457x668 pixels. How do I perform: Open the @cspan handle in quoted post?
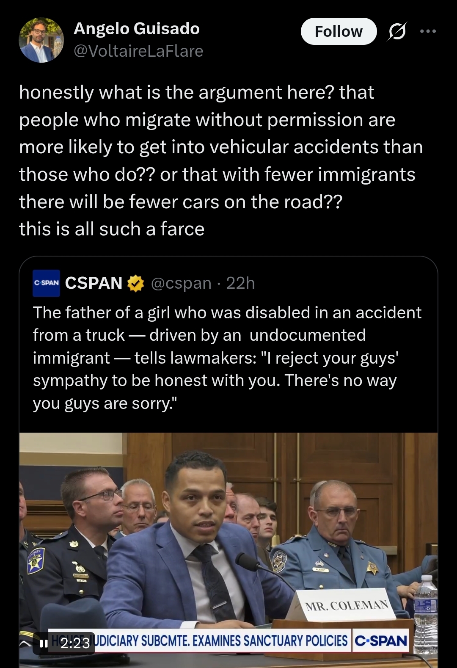[181, 283]
